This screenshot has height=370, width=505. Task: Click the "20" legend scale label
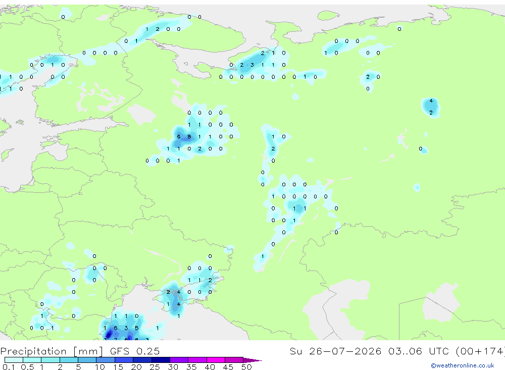click(x=136, y=367)
